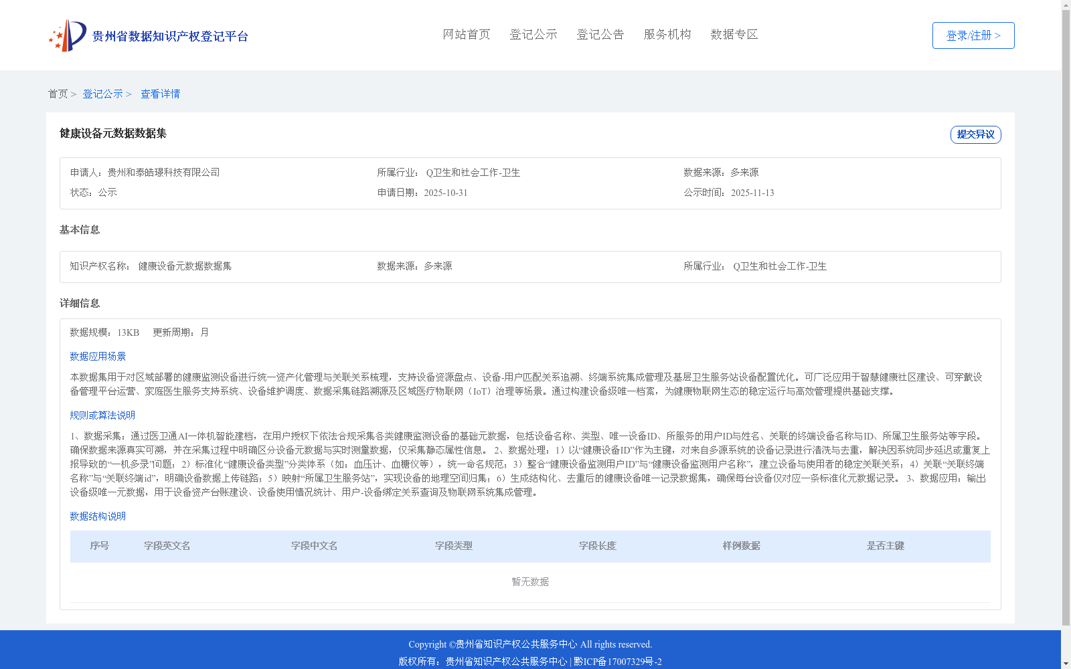This screenshot has height=669, width=1071.
Task: Click the footer ICP number 黔ICP备17007329号-2
Action: (618, 662)
